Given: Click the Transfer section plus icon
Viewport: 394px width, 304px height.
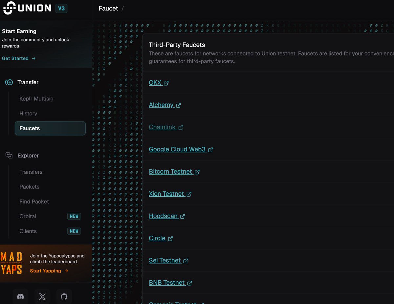Looking at the screenshot, I should click(x=9, y=82).
